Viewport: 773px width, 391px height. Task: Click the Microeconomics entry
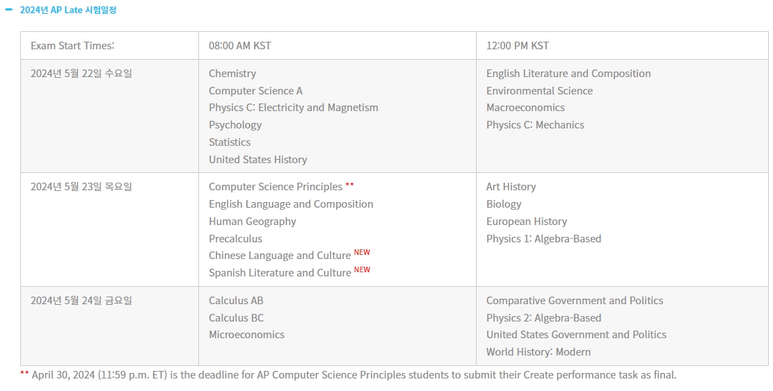coord(246,335)
